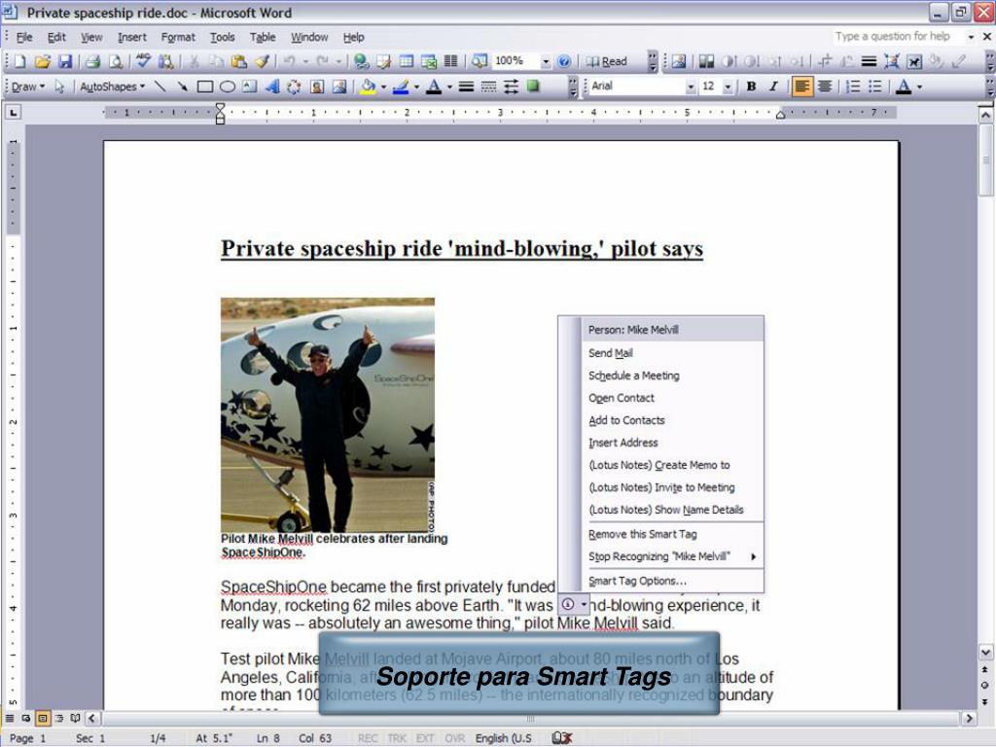Toggle the Numbering list

click(x=853, y=87)
